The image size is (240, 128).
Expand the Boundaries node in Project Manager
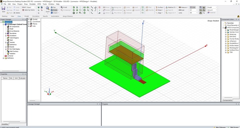pyautogui.click(x=6, y=33)
